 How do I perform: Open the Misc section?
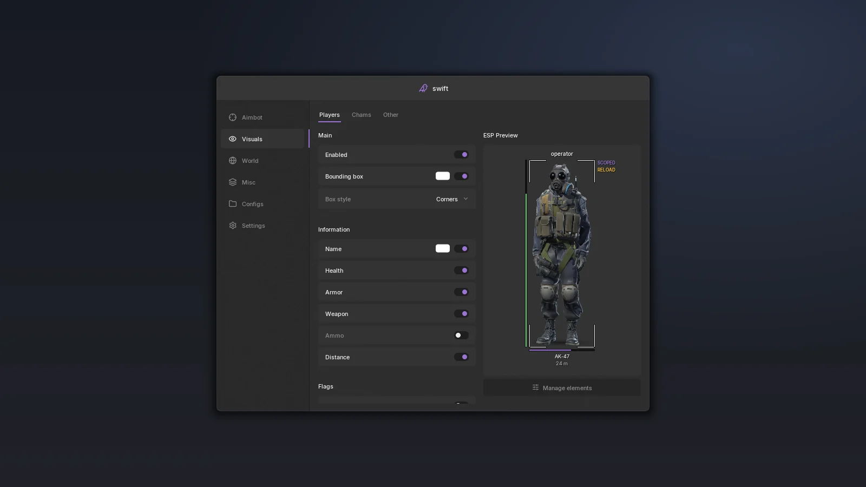coord(263,182)
